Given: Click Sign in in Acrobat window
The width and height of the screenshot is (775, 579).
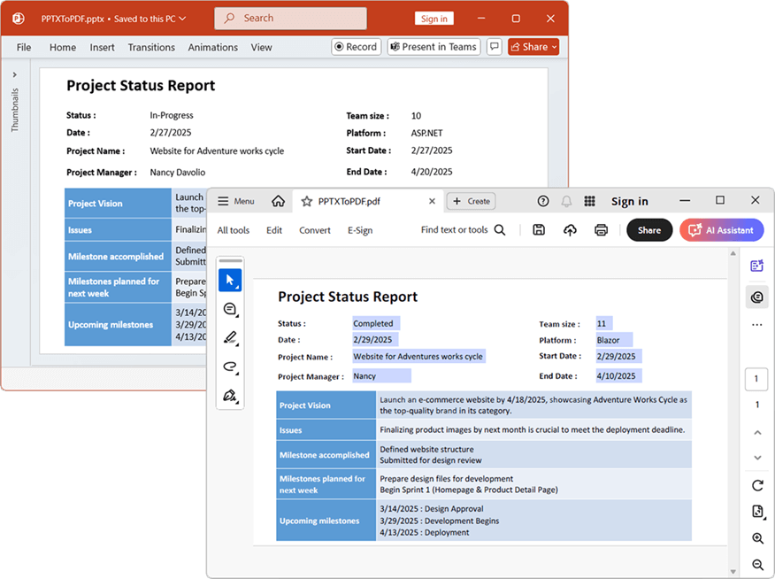Looking at the screenshot, I should pyautogui.click(x=629, y=201).
